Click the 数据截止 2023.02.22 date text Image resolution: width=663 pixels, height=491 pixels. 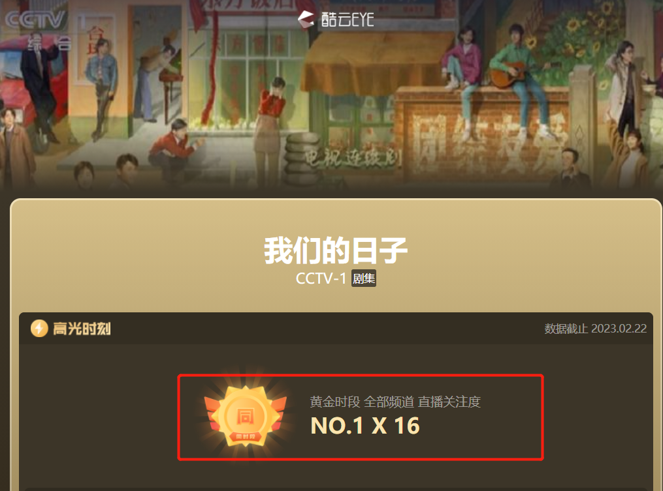point(595,329)
